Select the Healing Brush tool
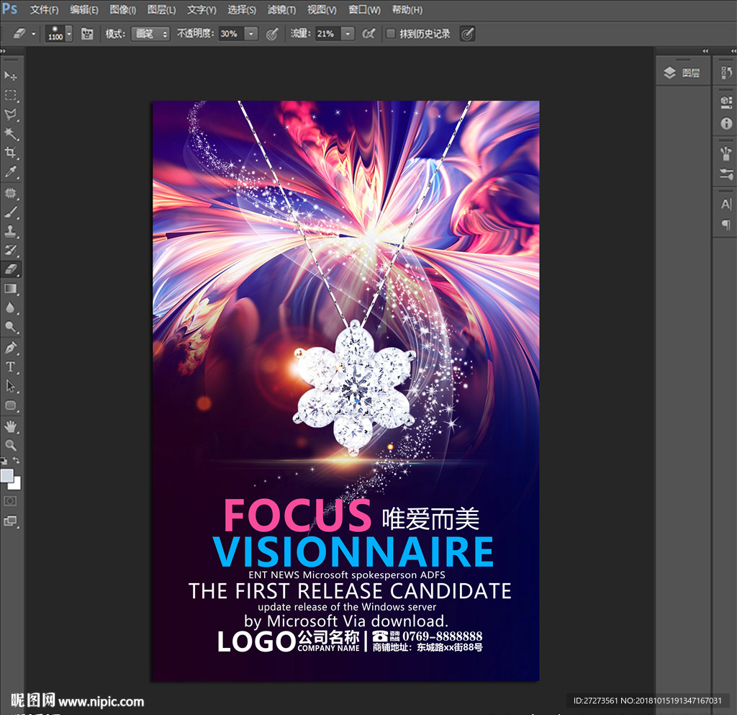The height and width of the screenshot is (715, 737). pos(10,193)
